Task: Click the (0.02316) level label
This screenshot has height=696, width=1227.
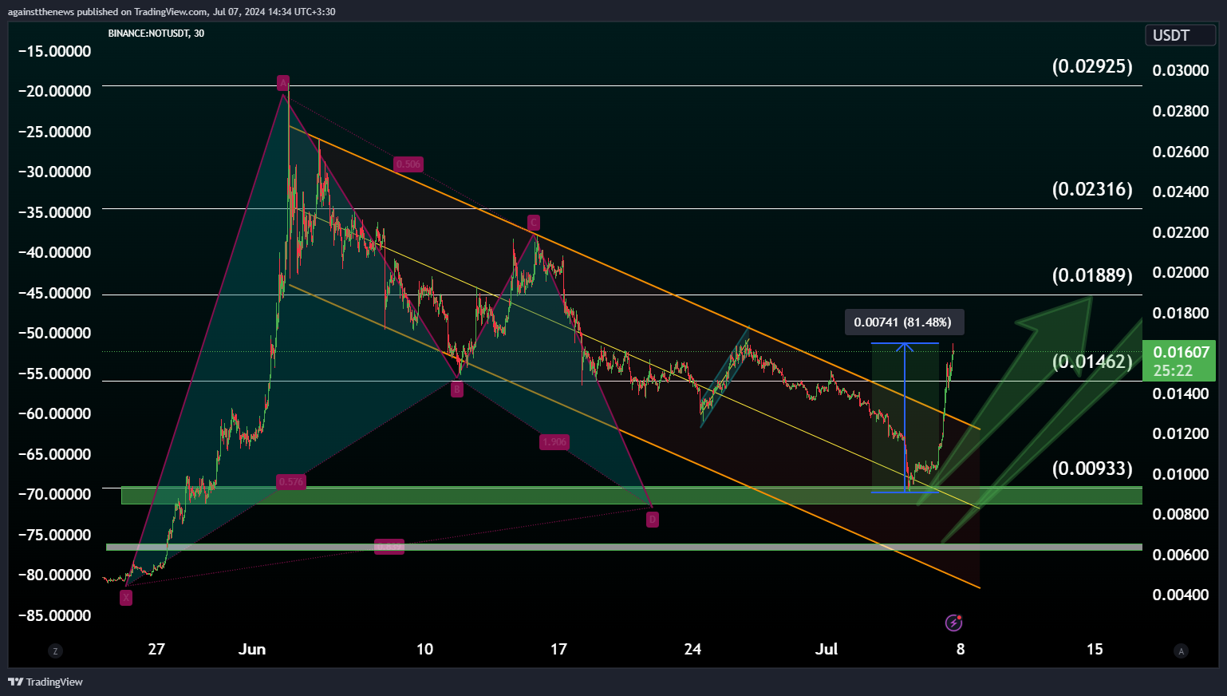Action: tap(1092, 189)
